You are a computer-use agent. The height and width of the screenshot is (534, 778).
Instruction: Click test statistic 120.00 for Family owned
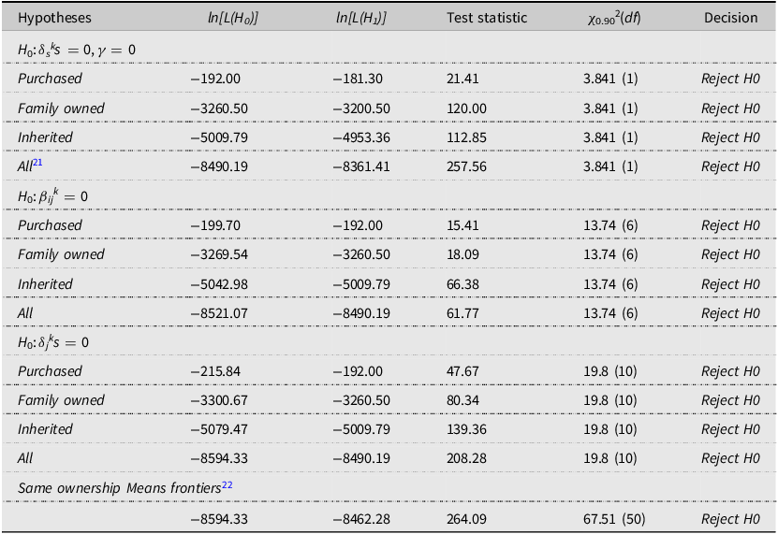click(x=466, y=108)
